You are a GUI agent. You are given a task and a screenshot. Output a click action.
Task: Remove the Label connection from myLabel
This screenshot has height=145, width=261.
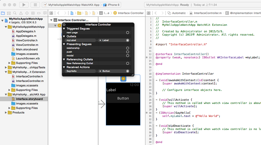(100, 40)
